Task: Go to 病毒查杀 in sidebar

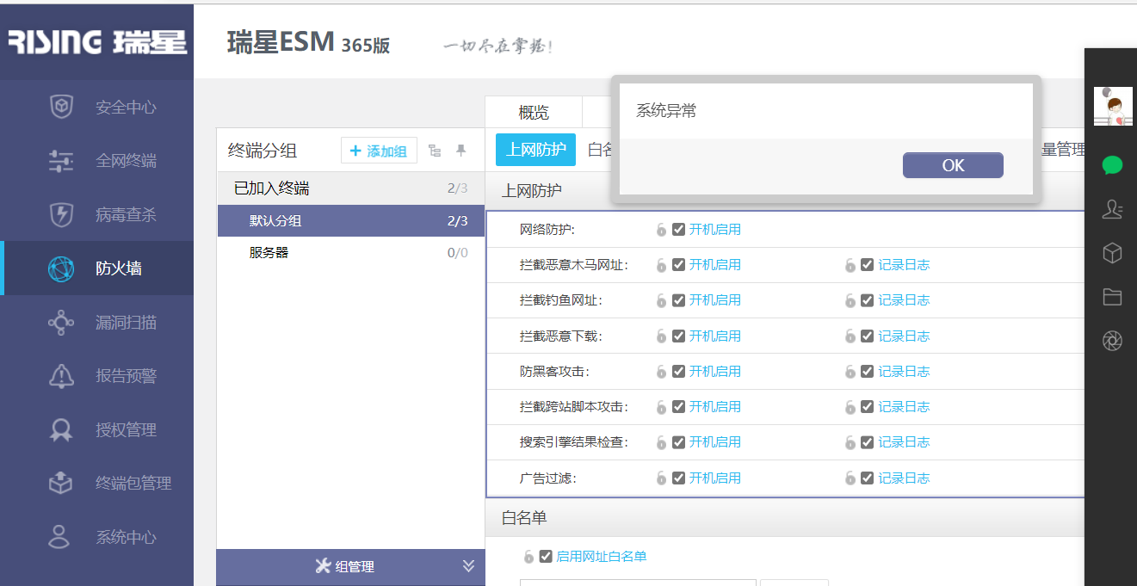Action: point(97,214)
